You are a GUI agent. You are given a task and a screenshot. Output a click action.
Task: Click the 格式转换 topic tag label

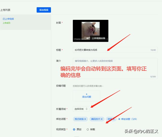tap(79, 119)
